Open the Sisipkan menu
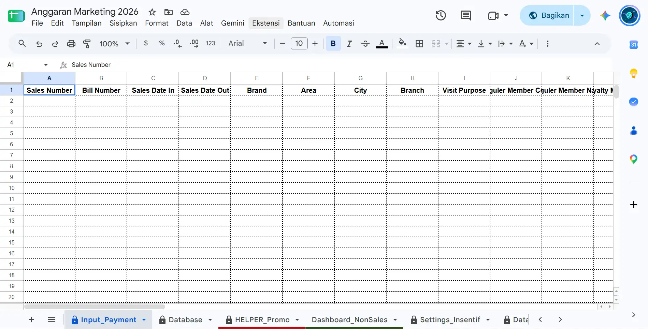 point(123,23)
